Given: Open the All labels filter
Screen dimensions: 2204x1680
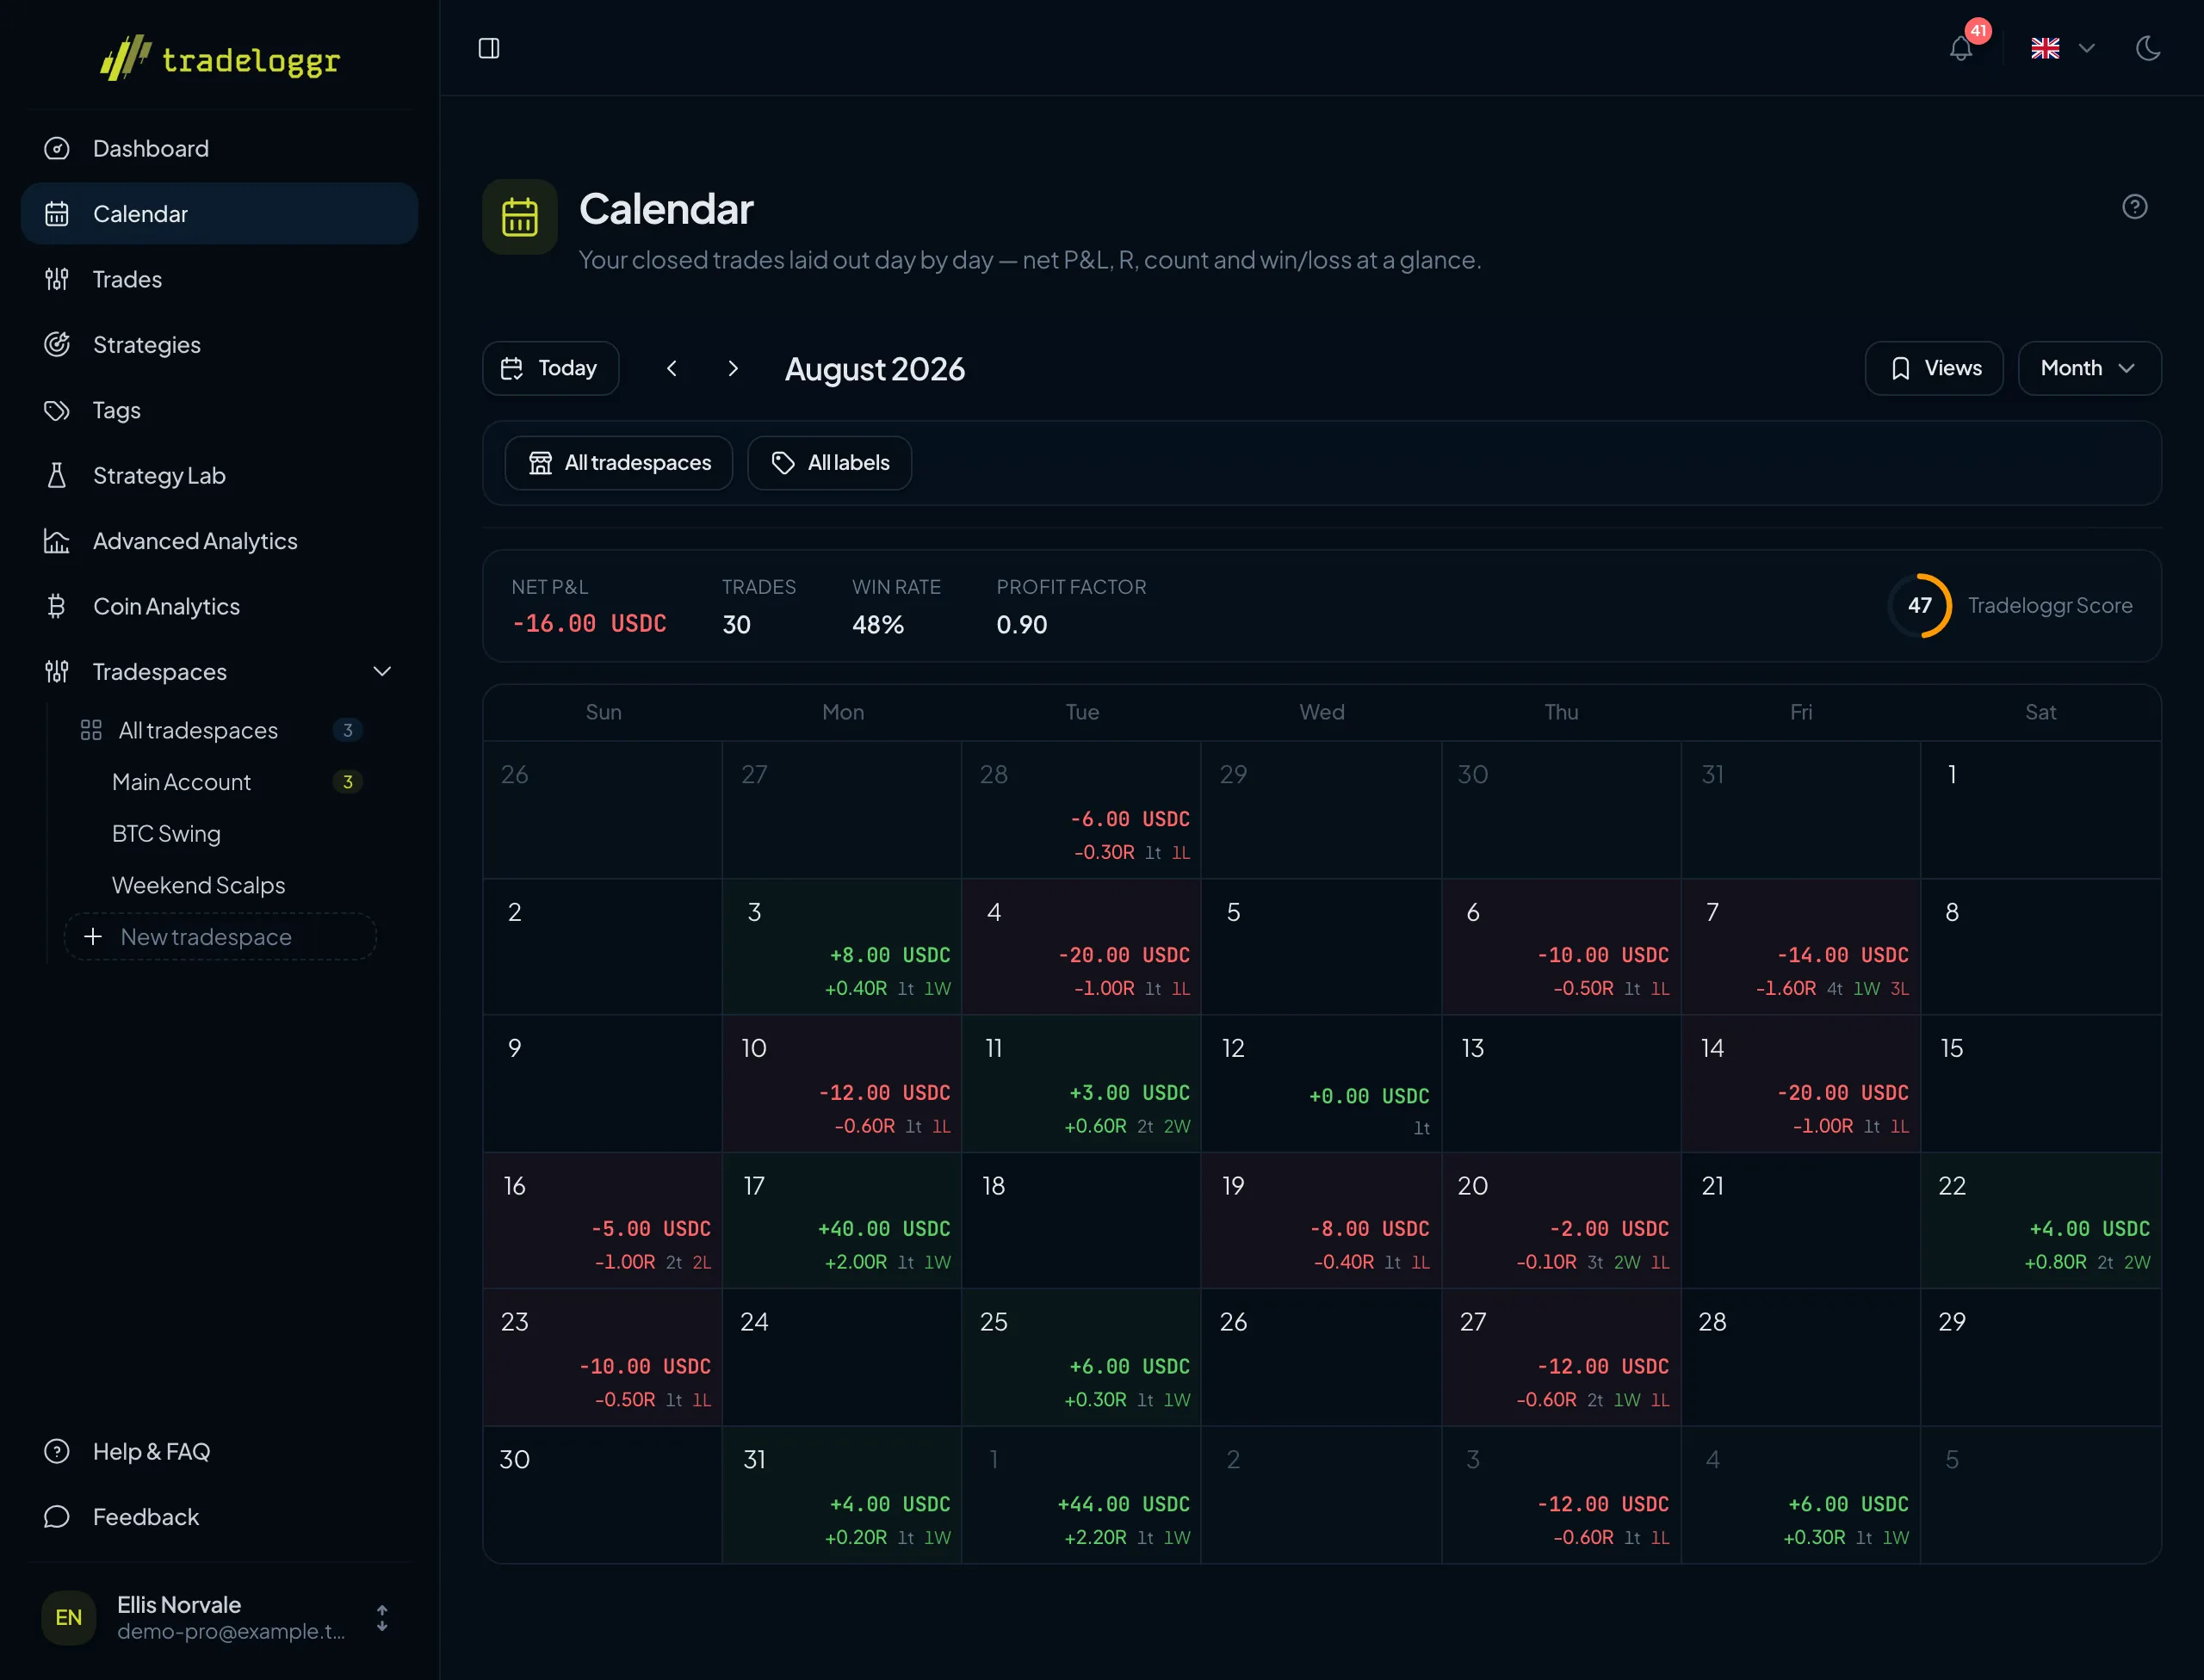Looking at the screenshot, I should 829,463.
